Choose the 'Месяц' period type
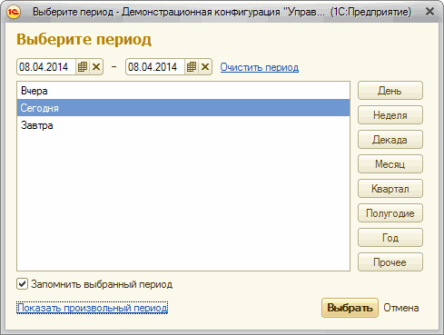This screenshot has height=335, width=444. tap(390, 164)
